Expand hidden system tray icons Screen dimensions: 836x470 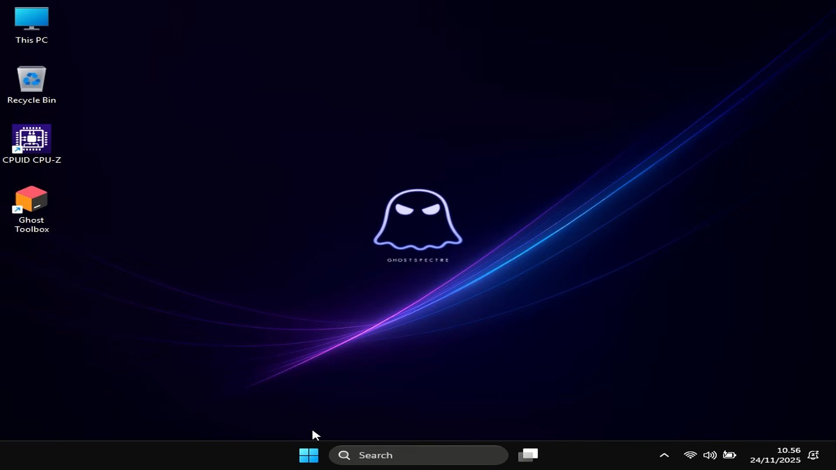coord(664,455)
